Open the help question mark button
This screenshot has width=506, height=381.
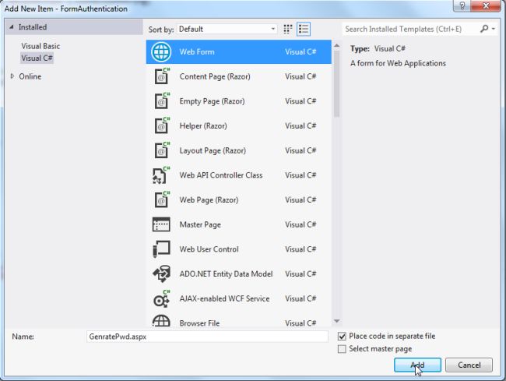[x=462, y=5]
